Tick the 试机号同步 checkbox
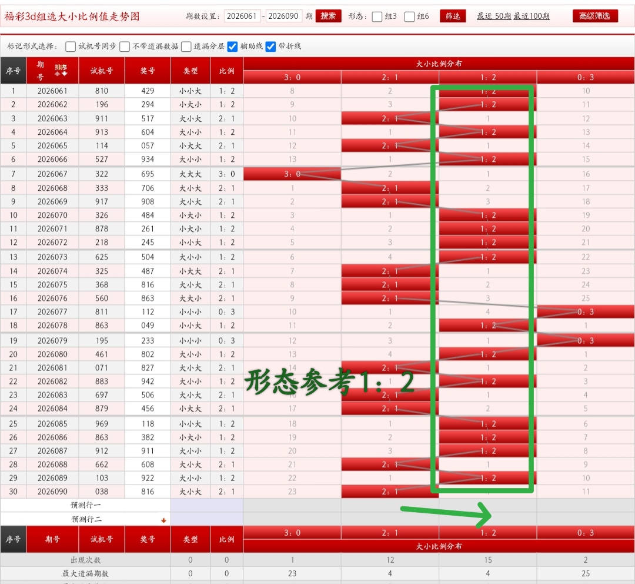Image resolution: width=635 pixels, height=584 pixels. pos(71,46)
